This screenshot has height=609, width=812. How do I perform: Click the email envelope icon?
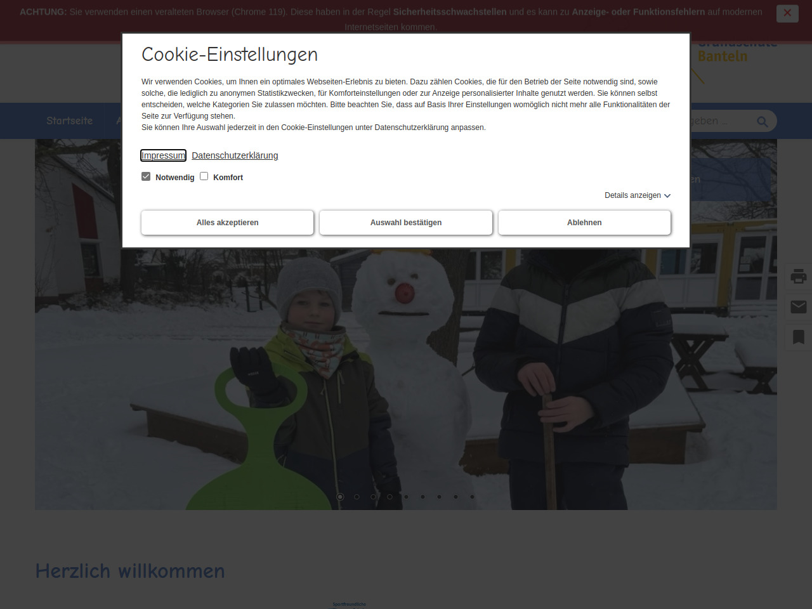pos(799,307)
